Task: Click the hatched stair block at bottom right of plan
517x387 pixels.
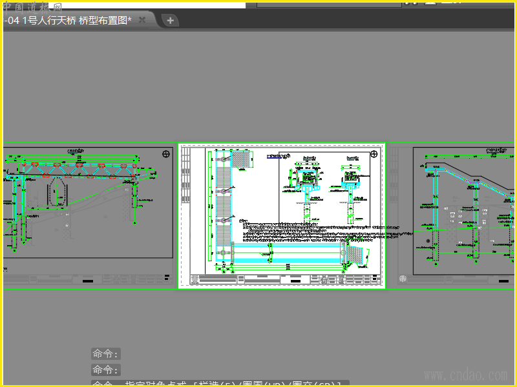Action: pyautogui.click(x=355, y=254)
